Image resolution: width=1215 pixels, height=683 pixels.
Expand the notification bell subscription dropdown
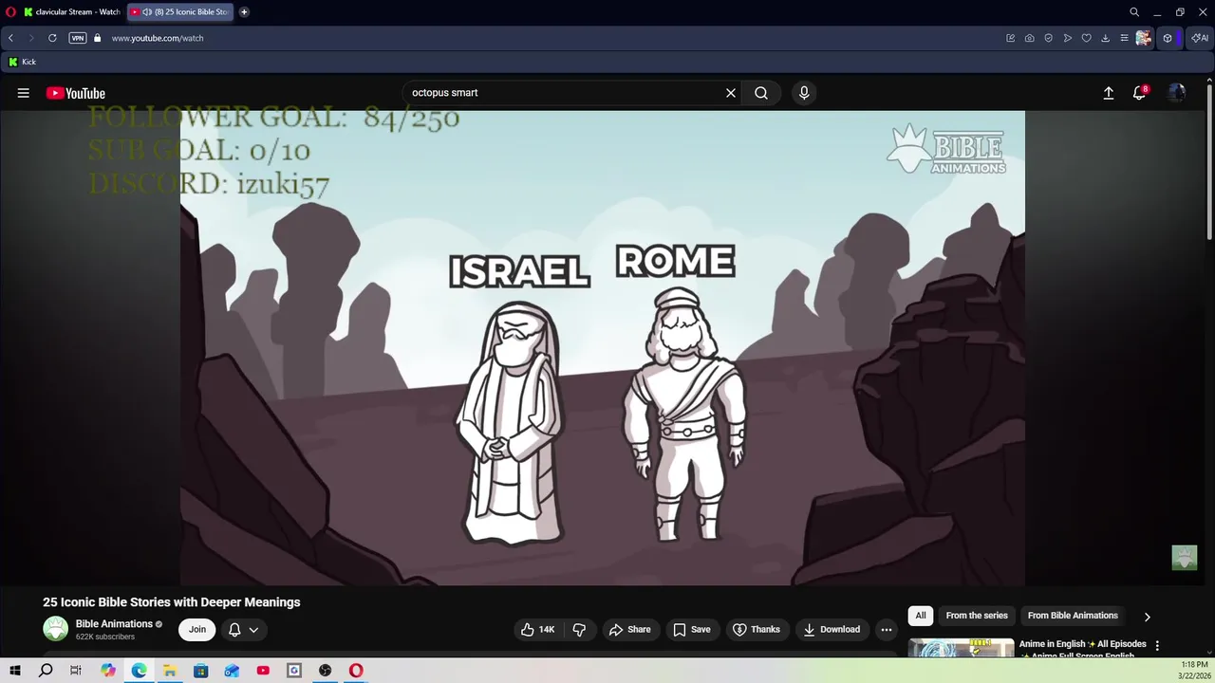[244, 630]
